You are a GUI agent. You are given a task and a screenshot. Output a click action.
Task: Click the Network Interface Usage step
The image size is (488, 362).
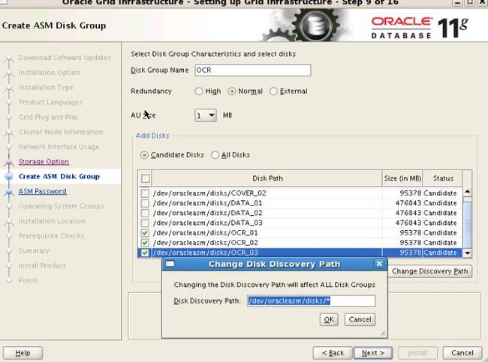pos(59,147)
